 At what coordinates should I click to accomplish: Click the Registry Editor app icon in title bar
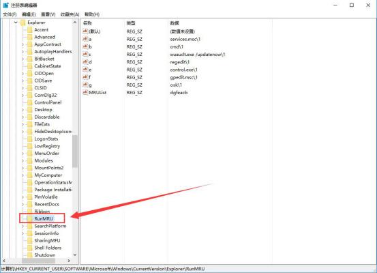pyautogui.click(x=5, y=5)
